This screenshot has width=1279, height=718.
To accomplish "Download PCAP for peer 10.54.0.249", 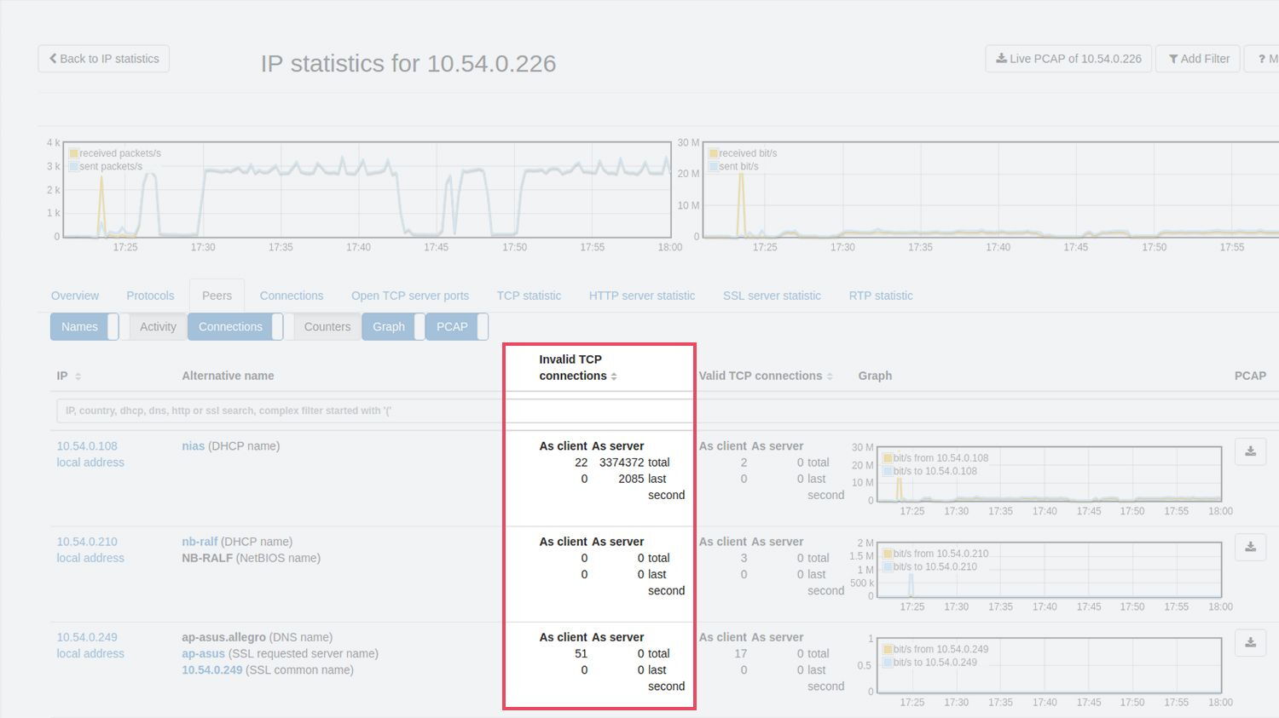I will tap(1250, 642).
